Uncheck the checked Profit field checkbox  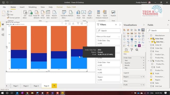click(x=151, y=73)
